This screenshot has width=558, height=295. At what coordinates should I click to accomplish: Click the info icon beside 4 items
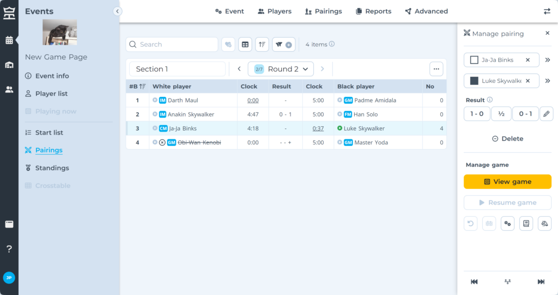[x=332, y=44]
